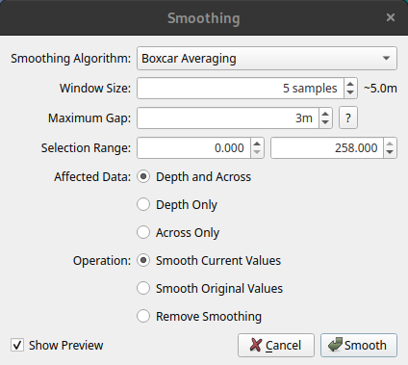Click the Cancel button
This screenshot has width=408, height=365.
tap(276, 346)
